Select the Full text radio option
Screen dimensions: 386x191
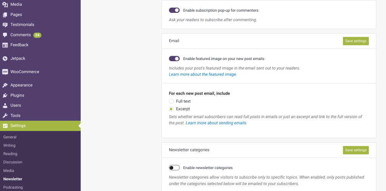pyautogui.click(x=171, y=101)
